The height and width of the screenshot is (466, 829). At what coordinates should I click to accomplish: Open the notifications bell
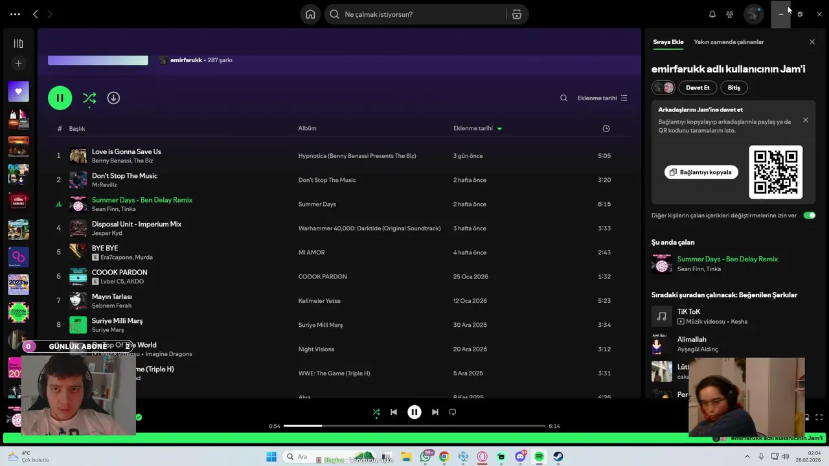(712, 14)
